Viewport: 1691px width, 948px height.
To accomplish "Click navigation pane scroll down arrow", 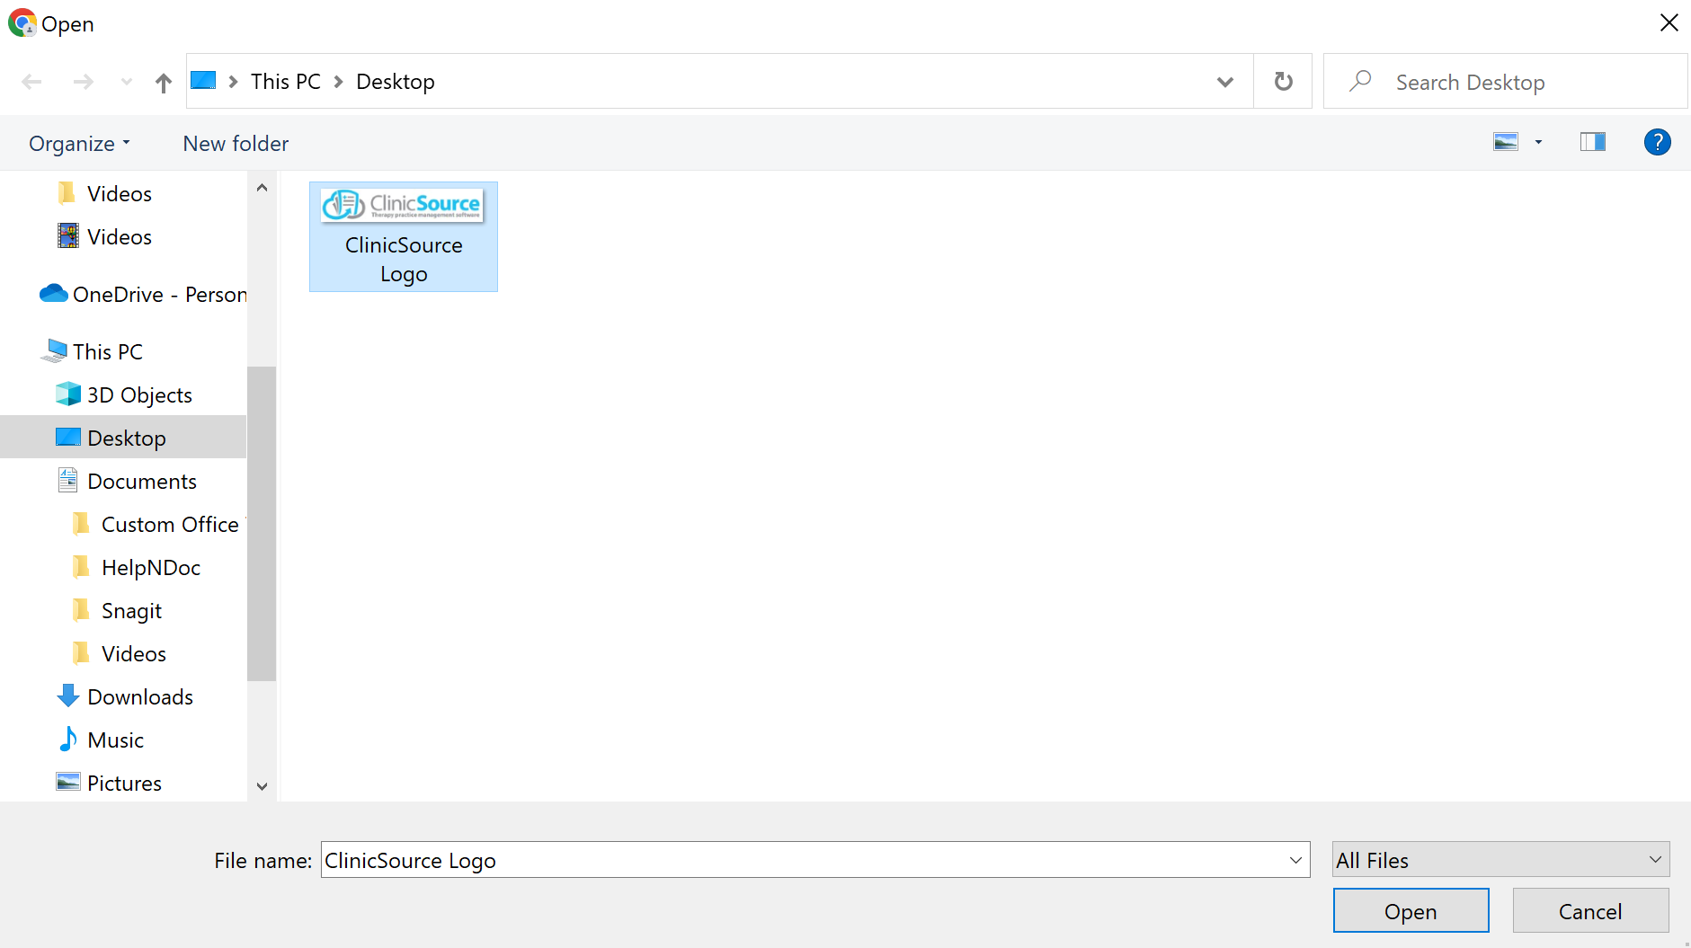I will [262, 786].
